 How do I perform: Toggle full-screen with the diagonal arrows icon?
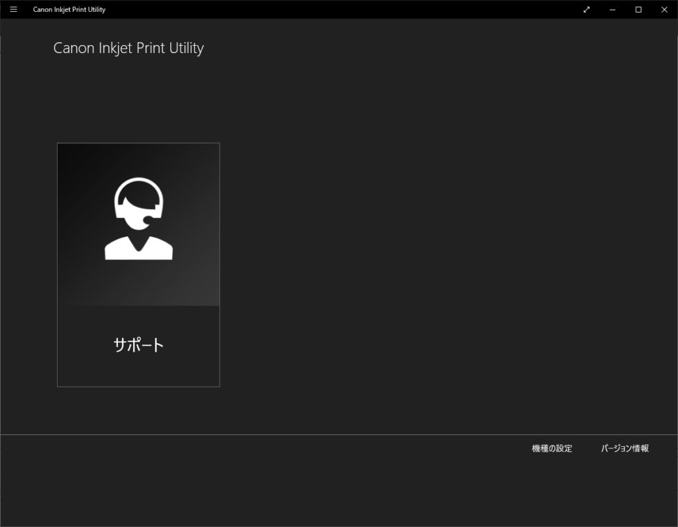pyautogui.click(x=587, y=9)
